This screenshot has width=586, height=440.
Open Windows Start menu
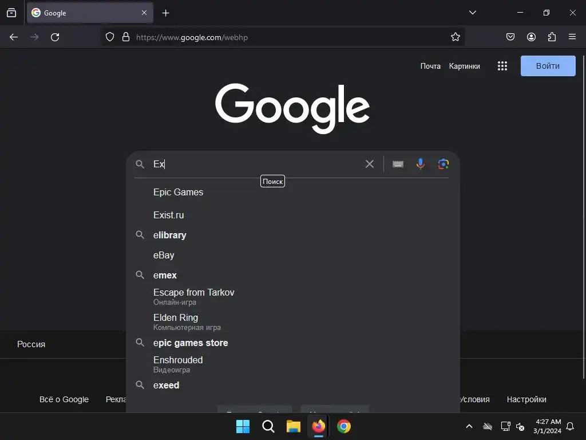tap(243, 426)
